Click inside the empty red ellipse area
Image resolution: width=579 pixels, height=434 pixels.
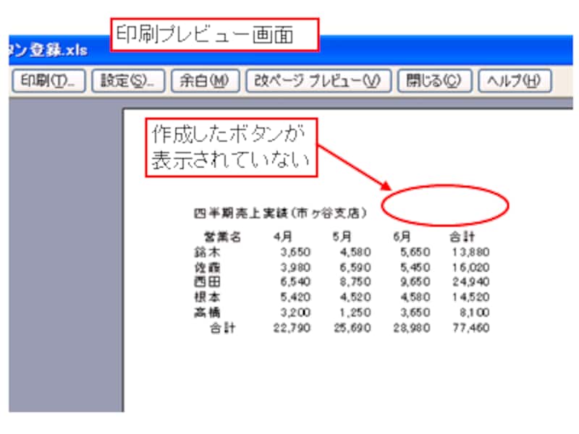click(x=445, y=206)
